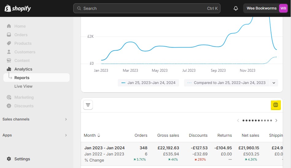
Task: Click the Products tag icon
Action: pyautogui.click(x=9, y=43)
